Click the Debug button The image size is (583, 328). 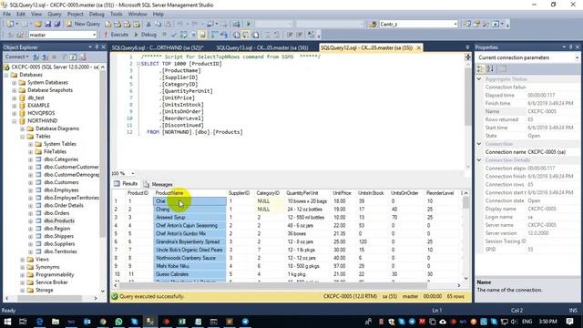[145, 35]
